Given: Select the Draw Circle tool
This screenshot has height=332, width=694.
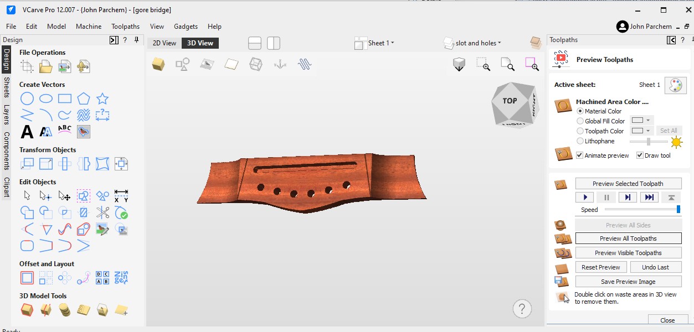Looking at the screenshot, I should (x=27, y=98).
